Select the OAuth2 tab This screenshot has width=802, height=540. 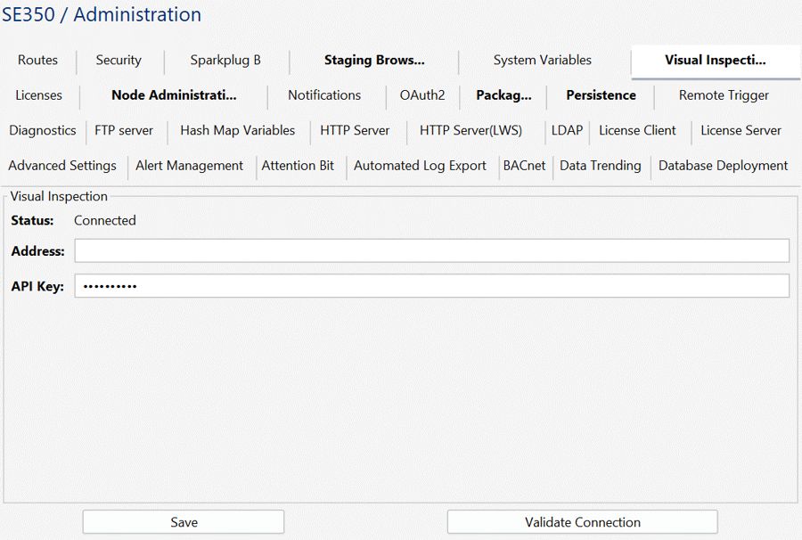tap(422, 95)
